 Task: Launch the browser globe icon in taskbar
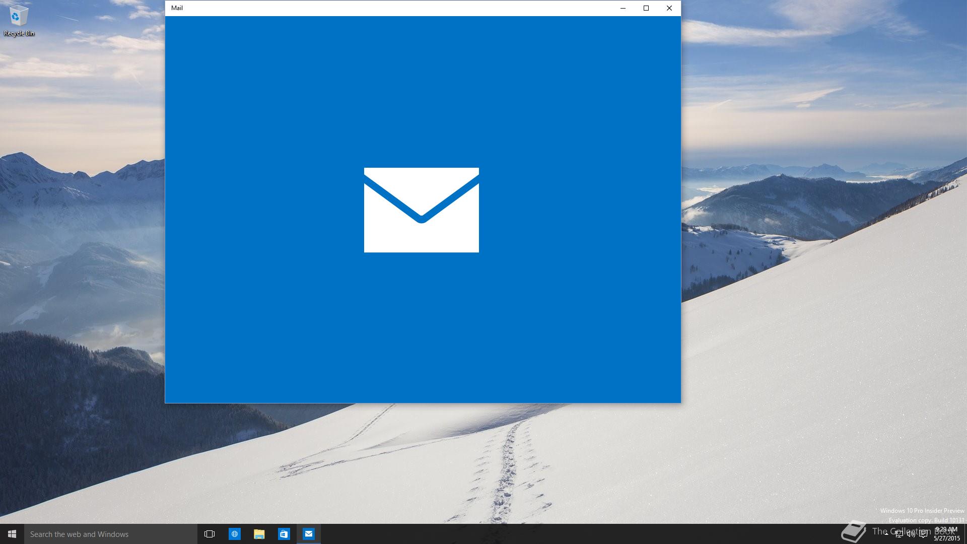point(235,534)
